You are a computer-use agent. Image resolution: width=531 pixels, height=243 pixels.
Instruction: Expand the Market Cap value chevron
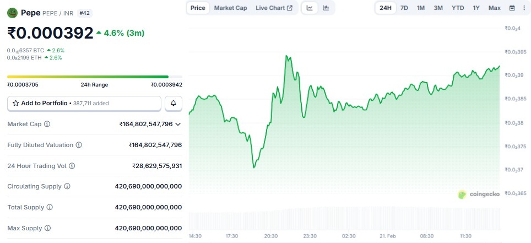click(178, 125)
